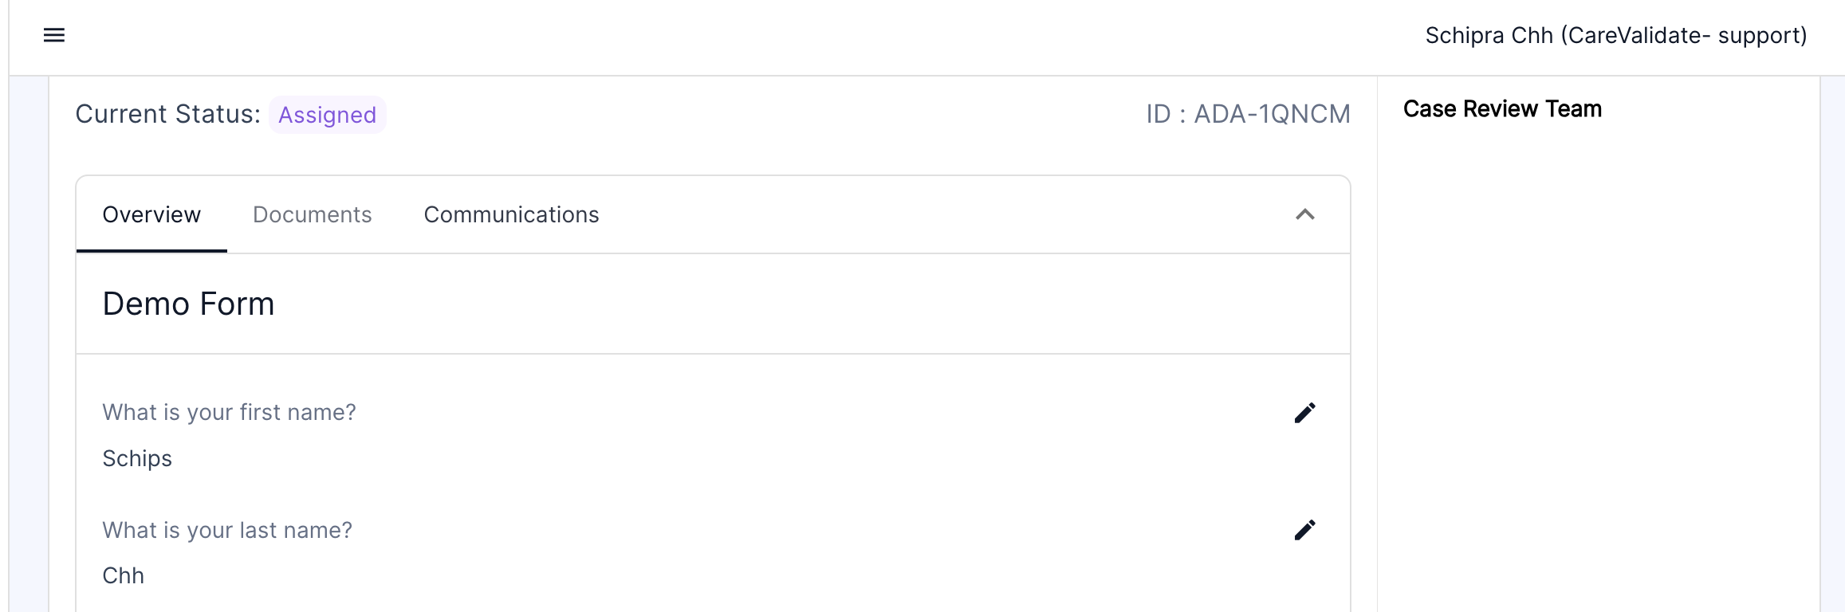Open the hamburger navigation menu

coord(54,35)
